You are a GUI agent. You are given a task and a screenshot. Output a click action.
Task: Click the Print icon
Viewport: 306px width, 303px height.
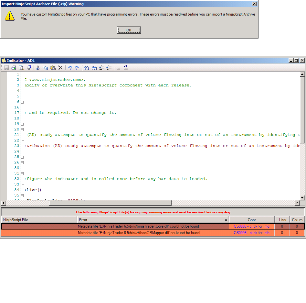(x=14, y=68)
